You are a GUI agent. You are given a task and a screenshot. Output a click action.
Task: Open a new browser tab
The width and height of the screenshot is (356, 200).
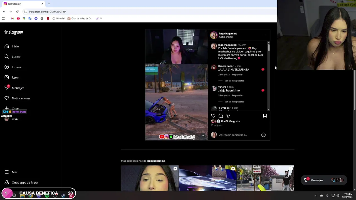[x=49, y=4]
